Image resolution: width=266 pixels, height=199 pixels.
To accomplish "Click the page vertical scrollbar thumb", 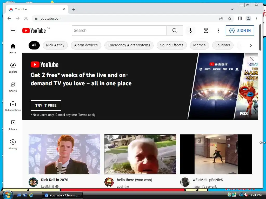I will [260, 38].
